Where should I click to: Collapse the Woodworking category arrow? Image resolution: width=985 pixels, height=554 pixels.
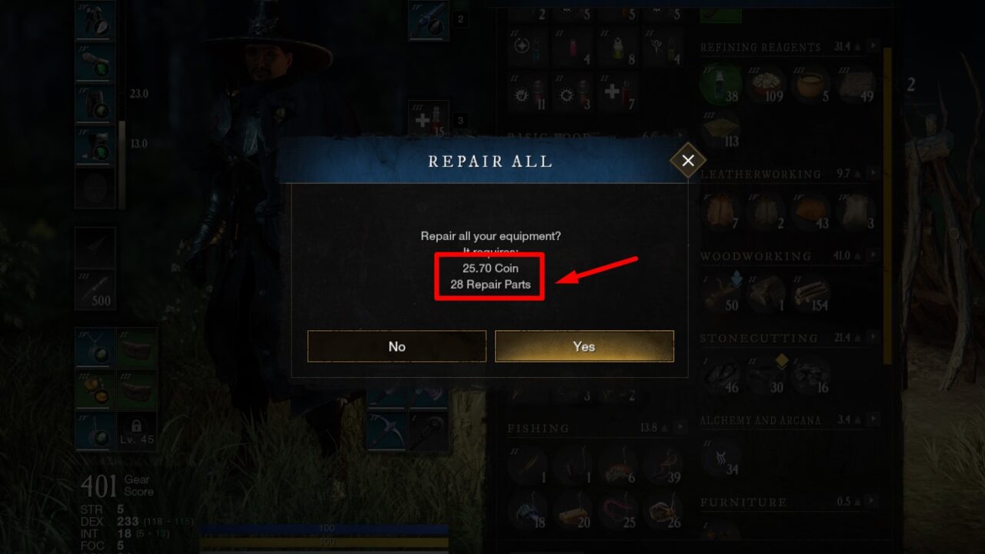coord(873,255)
